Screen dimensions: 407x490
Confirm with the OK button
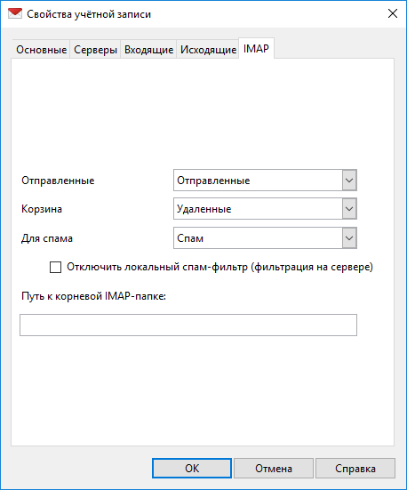tap(192, 468)
